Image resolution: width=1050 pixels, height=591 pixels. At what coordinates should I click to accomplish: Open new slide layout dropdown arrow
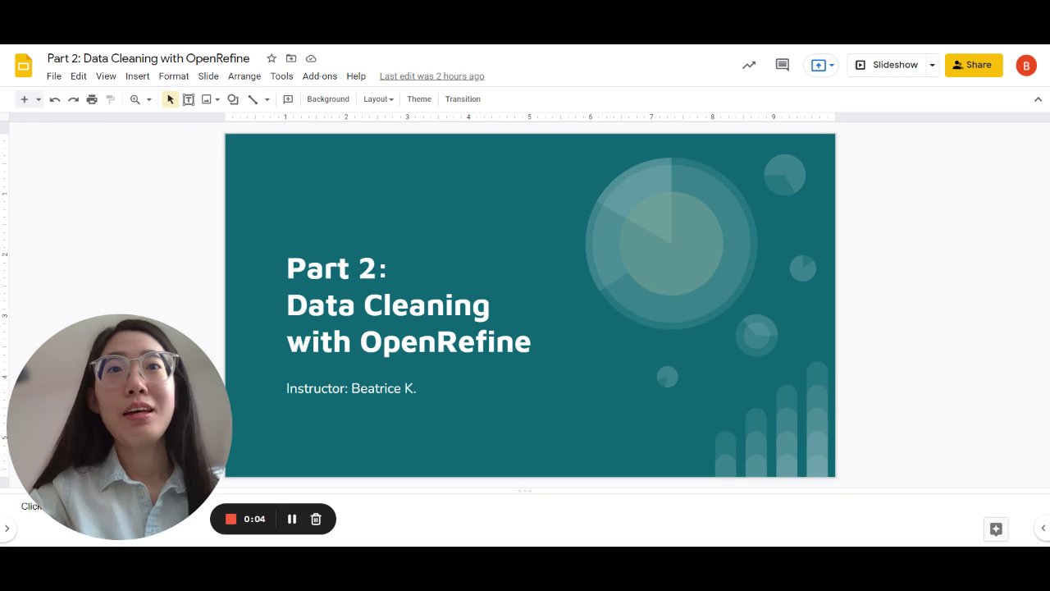38,99
